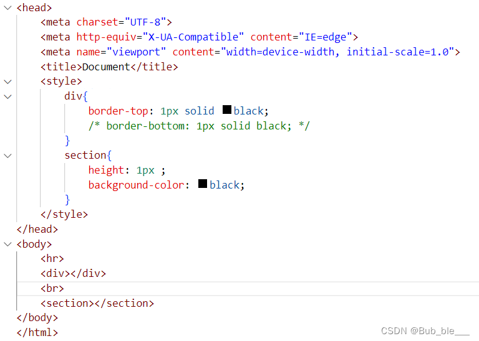Select the "X-UA-Compatible" string
The image size is (479, 341).
click(193, 37)
